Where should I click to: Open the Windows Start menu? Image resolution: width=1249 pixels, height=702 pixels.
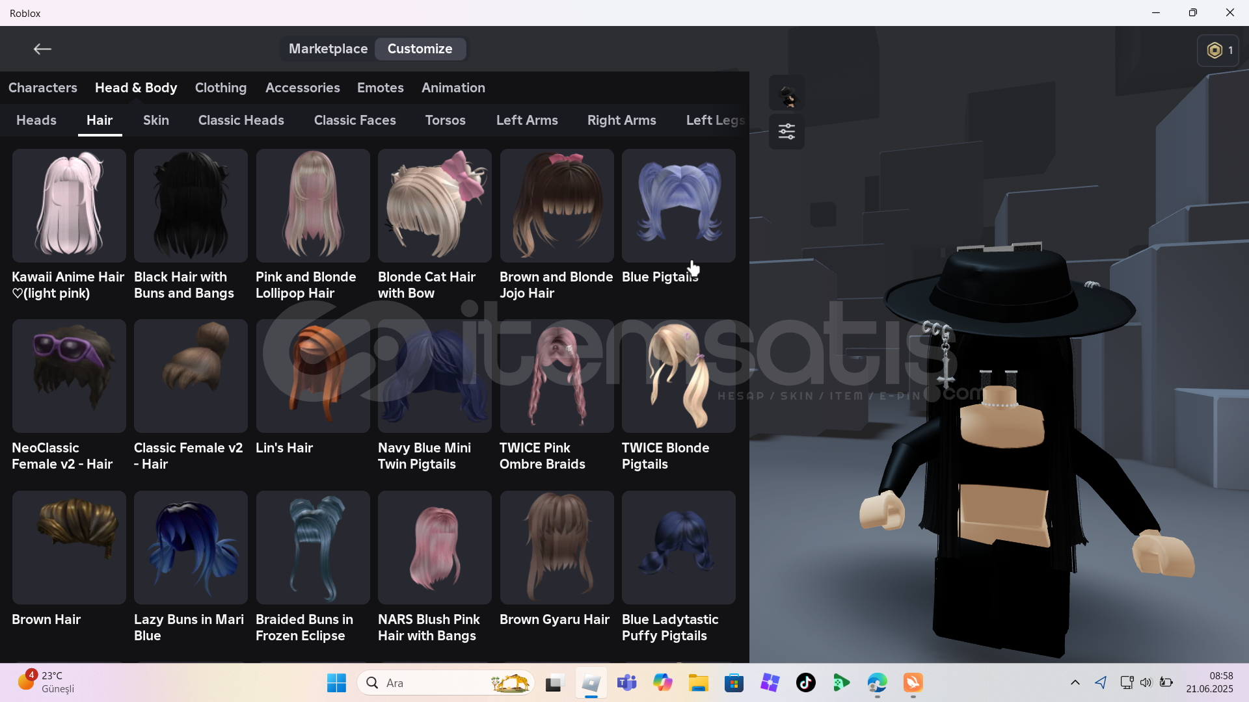(336, 682)
